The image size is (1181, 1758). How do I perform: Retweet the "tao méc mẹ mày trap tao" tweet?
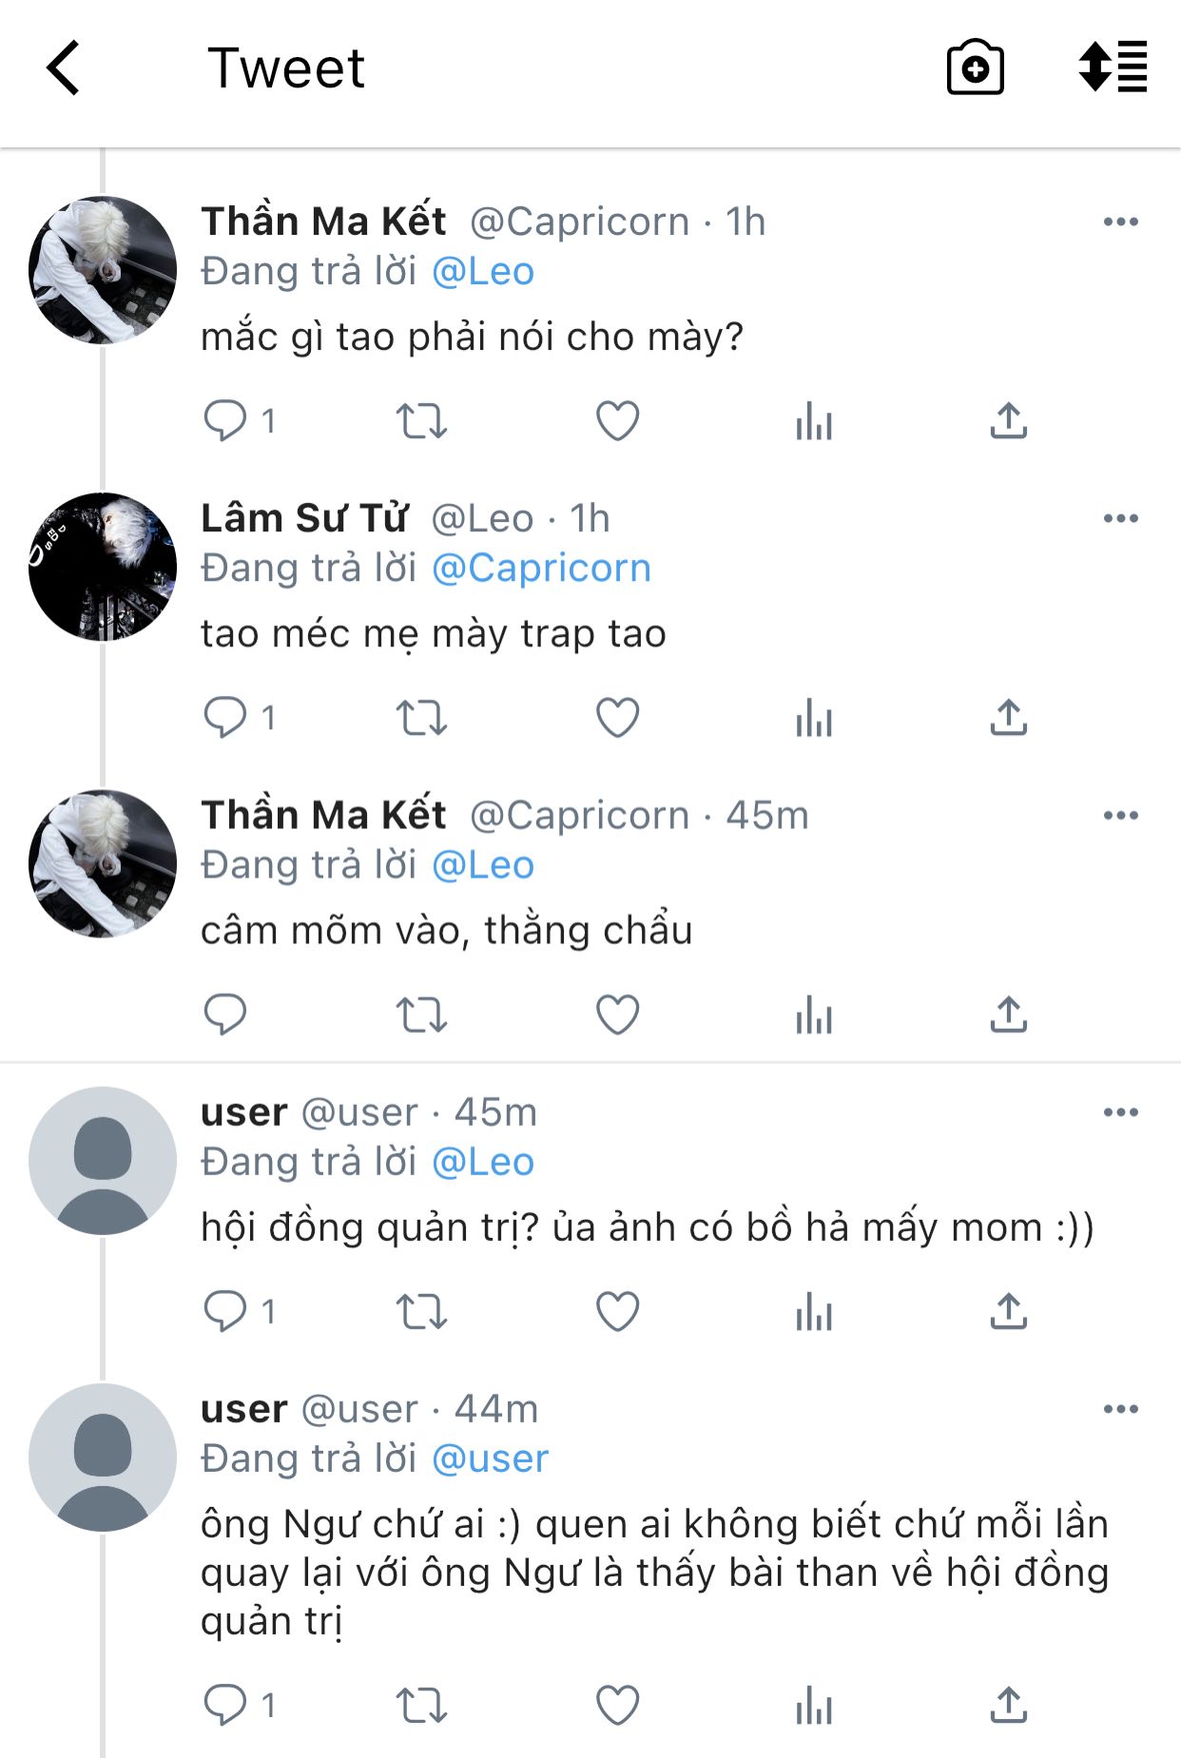[x=421, y=718]
